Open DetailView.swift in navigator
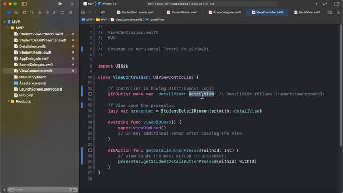343x193 pixels. pyautogui.click(x=32, y=47)
